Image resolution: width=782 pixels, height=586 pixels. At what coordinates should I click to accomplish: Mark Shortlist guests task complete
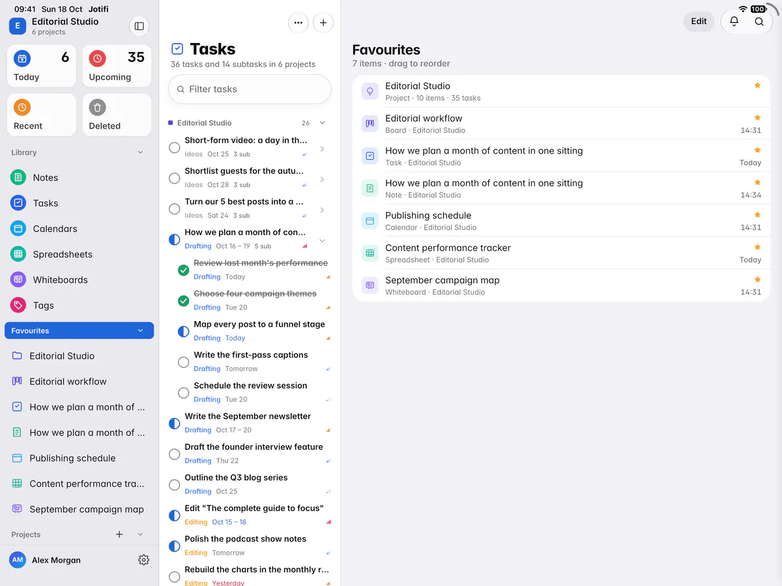(x=175, y=178)
